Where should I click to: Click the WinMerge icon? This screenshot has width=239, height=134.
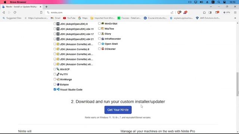[58, 79]
